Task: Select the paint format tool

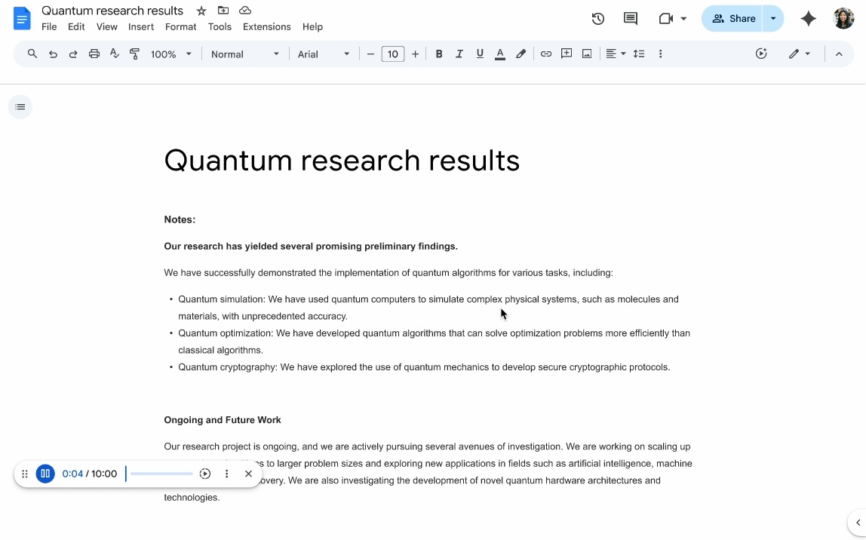Action: (x=135, y=54)
